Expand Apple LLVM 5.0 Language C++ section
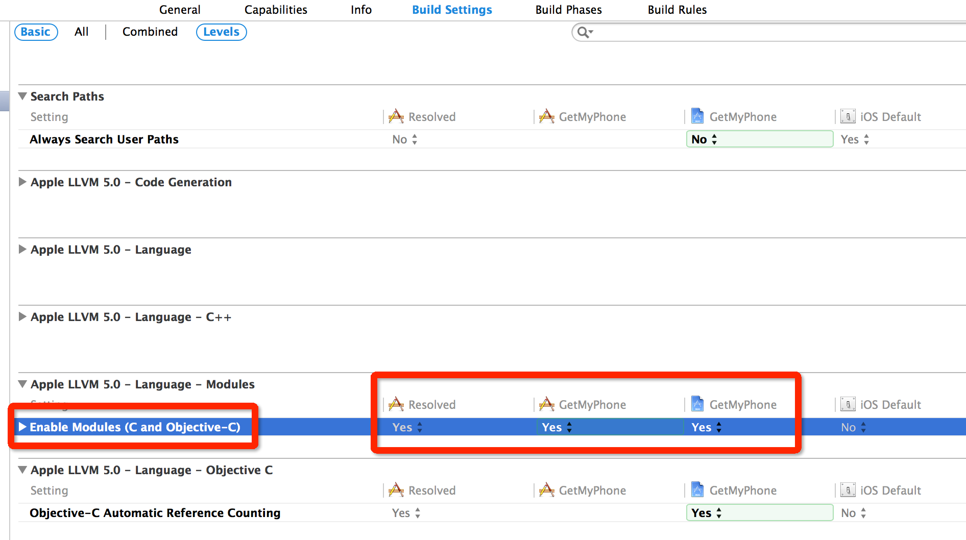Viewport: 966px width, 540px height. tap(22, 316)
